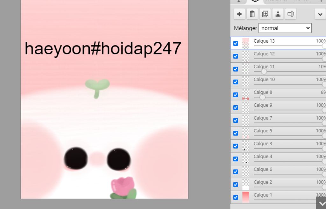Select the Calque 10 layer name
326x209 pixels.
point(264,79)
